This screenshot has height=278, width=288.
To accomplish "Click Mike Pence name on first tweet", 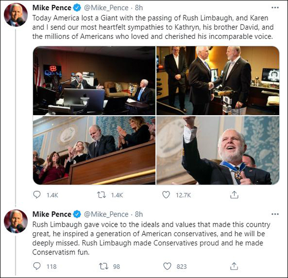I will coord(50,8).
